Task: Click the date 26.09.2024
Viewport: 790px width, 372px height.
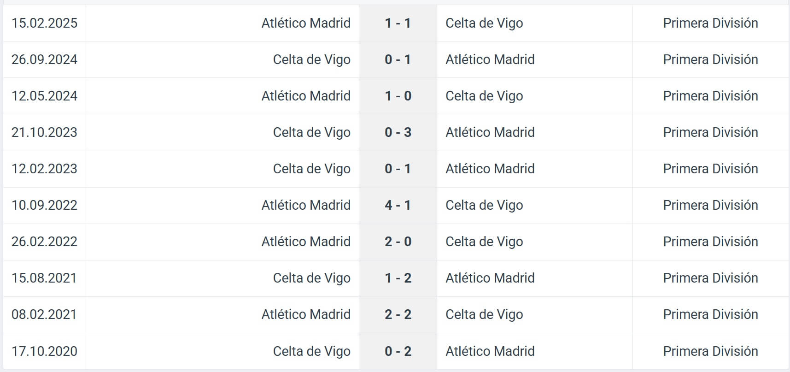Action: point(44,59)
